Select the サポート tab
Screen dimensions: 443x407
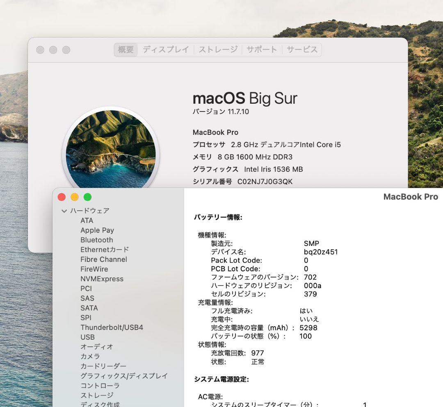pyautogui.click(x=262, y=50)
